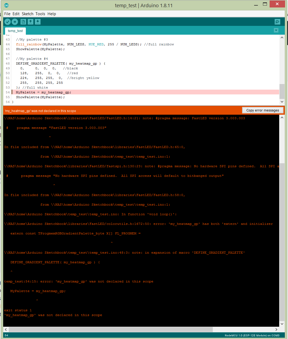Click the orange error banner message

40,111
